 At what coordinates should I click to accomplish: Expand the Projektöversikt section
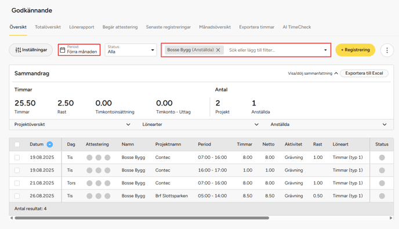point(72,125)
